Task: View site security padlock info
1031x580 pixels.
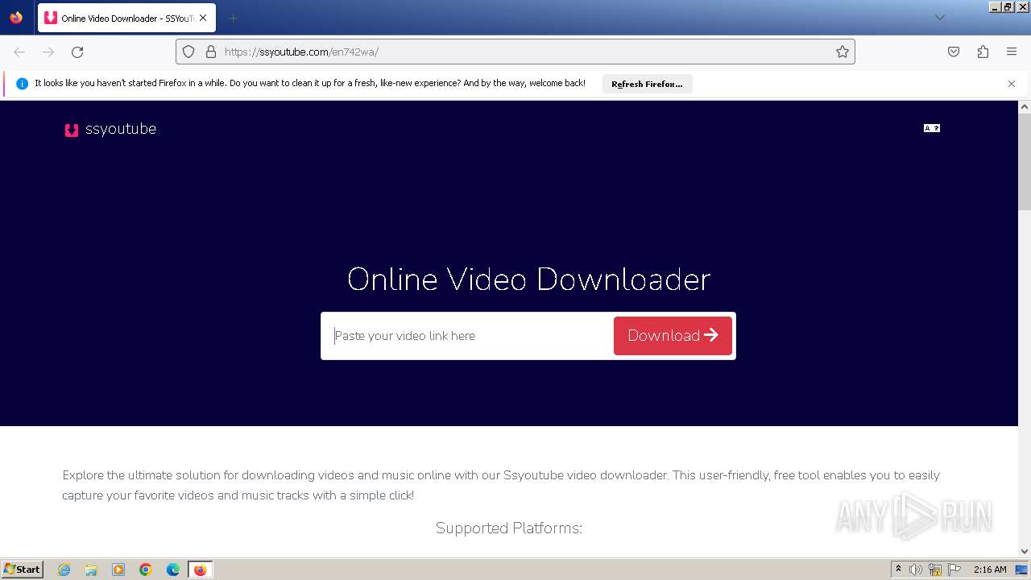Action: (211, 52)
